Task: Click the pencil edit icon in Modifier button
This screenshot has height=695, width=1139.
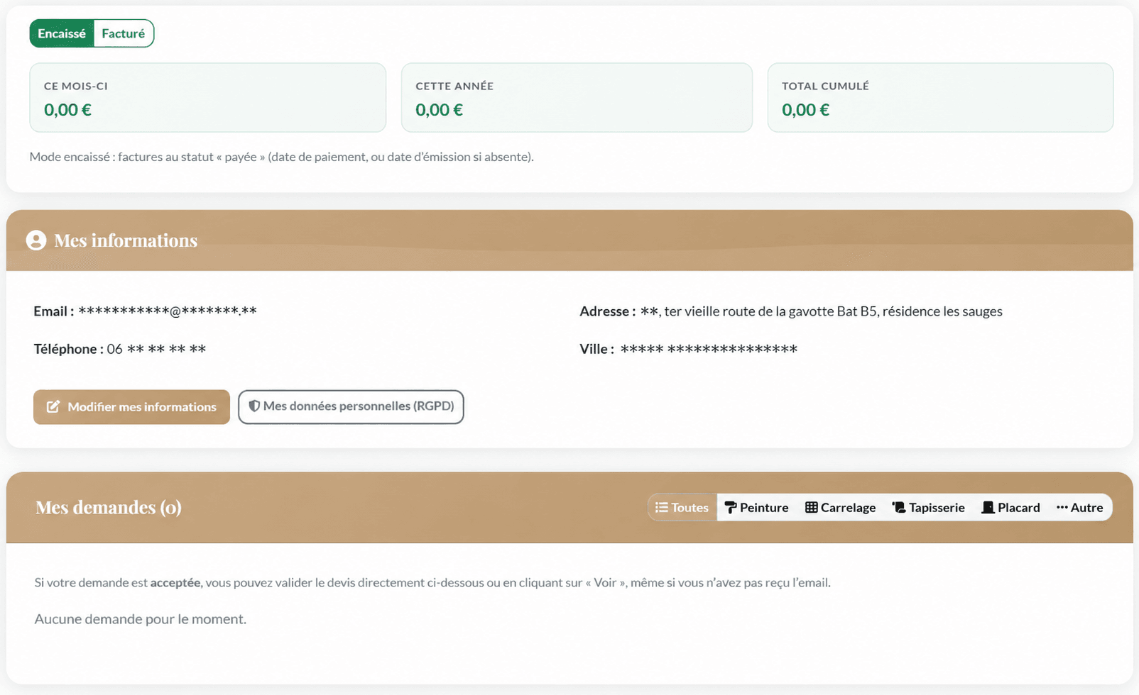Action: pyautogui.click(x=53, y=407)
